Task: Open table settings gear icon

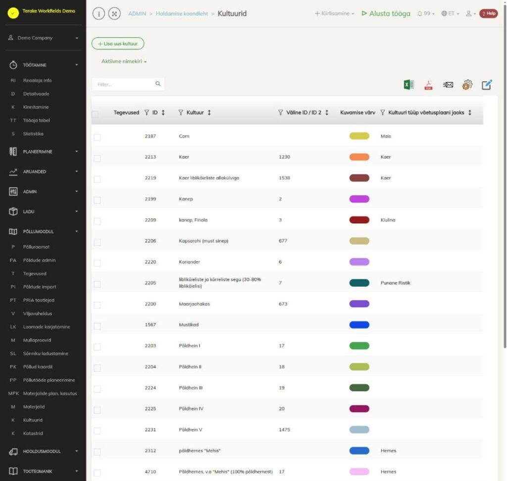Action: [467, 85]
